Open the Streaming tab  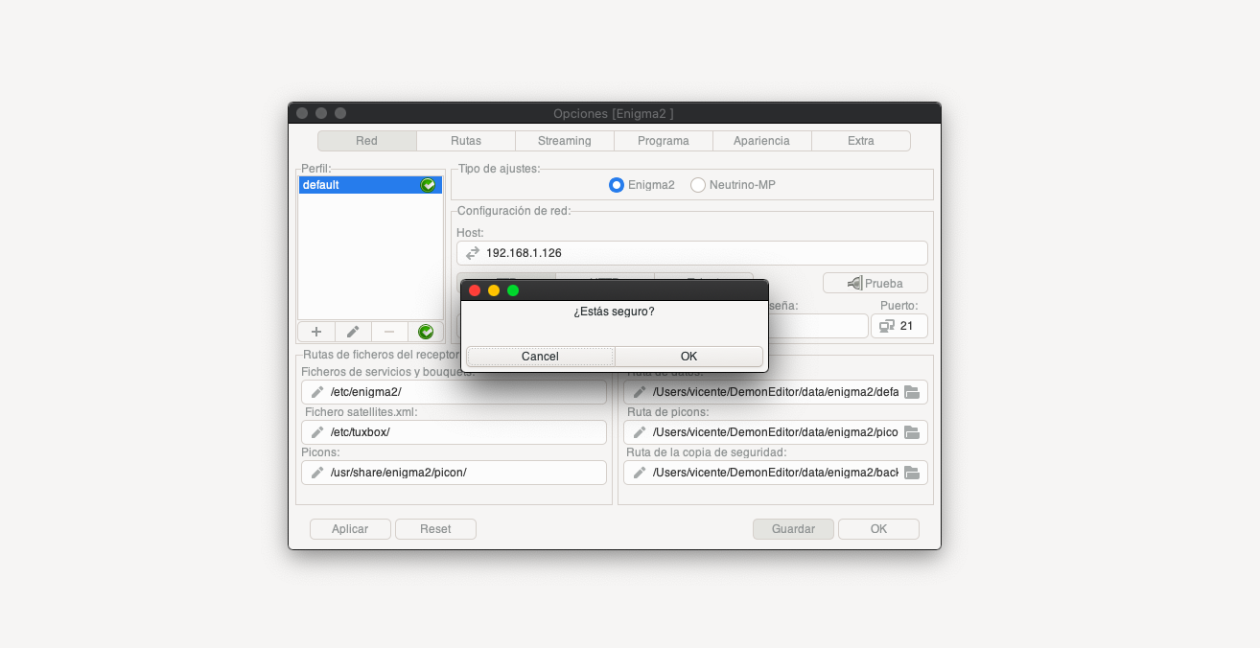pyautogui.click(x=564, y=141)
